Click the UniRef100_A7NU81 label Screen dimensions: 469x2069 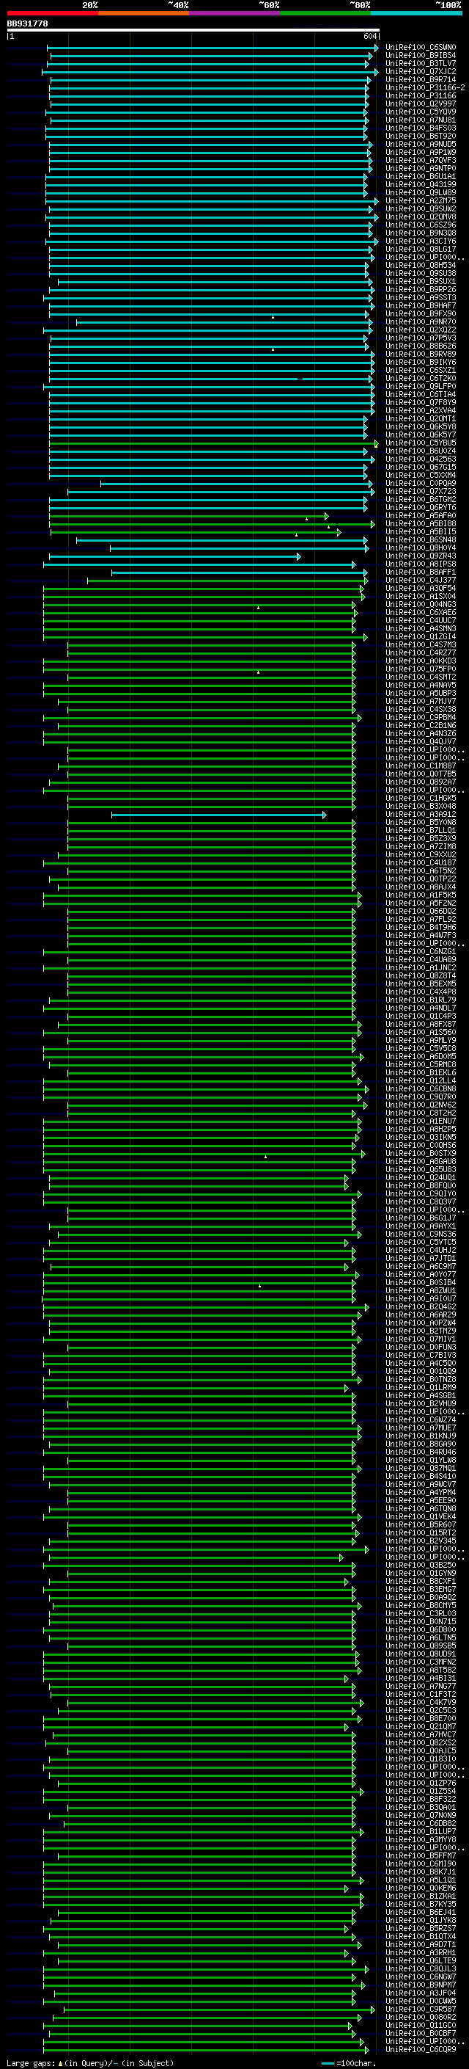[x=421, y=120]
